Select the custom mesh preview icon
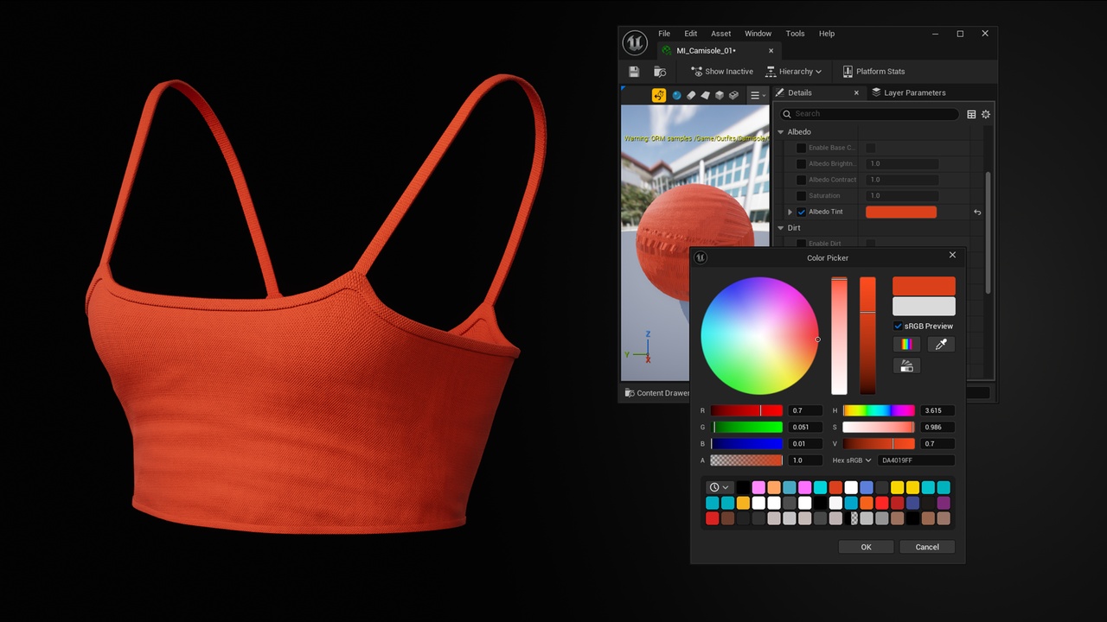The width and height of the screenshot is (1107, 622). click(x=733, y=95)
